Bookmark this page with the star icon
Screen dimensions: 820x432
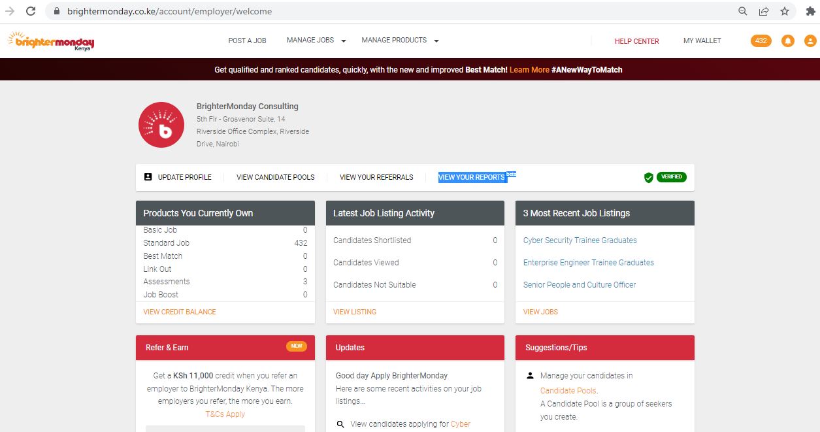click(x=784, y=11)
